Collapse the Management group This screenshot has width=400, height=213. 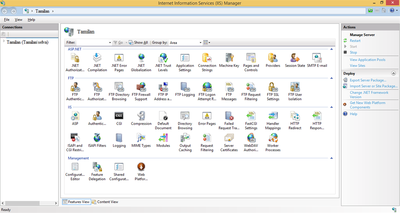tap(331, 158)
